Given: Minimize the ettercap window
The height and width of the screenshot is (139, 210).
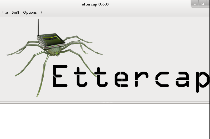Looking at the screenshot, I should (x=194, y=4).
